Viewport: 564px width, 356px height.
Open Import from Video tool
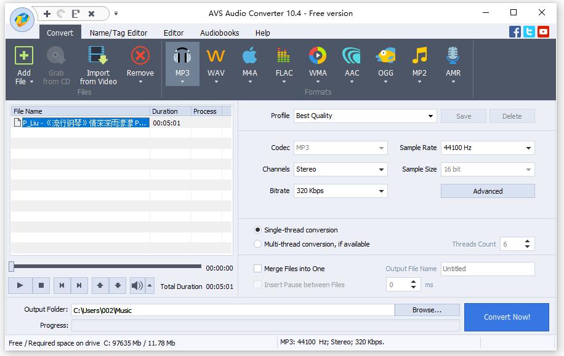tap(98, 57)
